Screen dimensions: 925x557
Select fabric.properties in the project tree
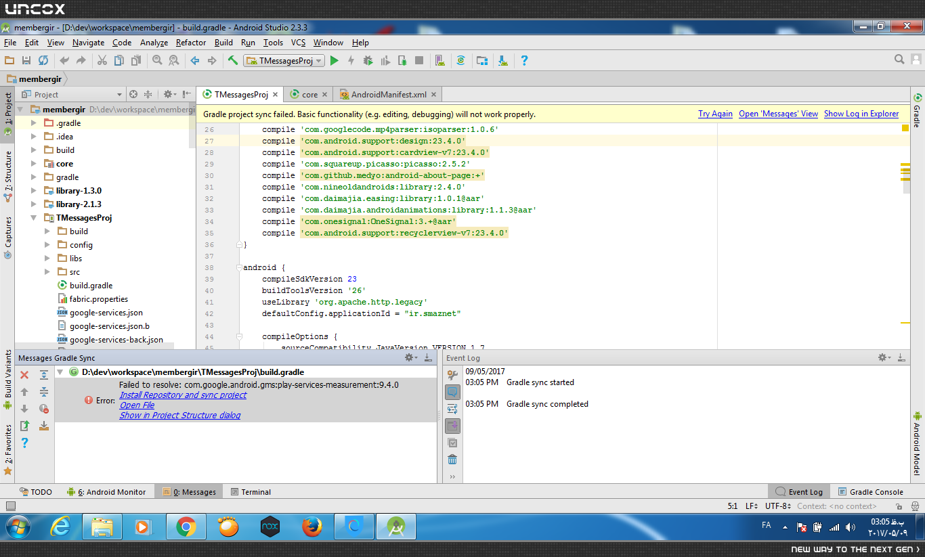tap(99, 299)
